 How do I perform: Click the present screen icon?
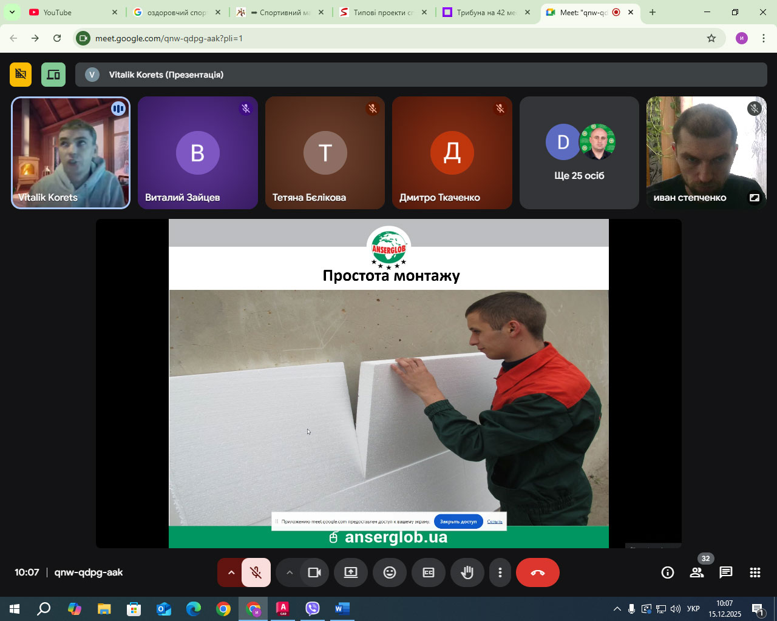(x=351, y=572)
